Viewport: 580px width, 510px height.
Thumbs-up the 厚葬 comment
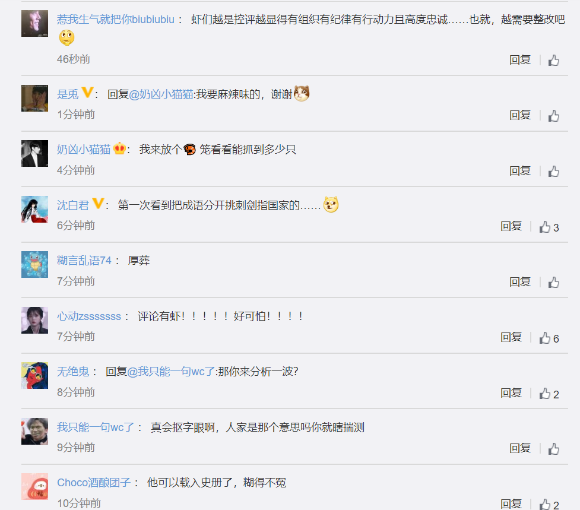pyautogui.click(x=554, y=283)
